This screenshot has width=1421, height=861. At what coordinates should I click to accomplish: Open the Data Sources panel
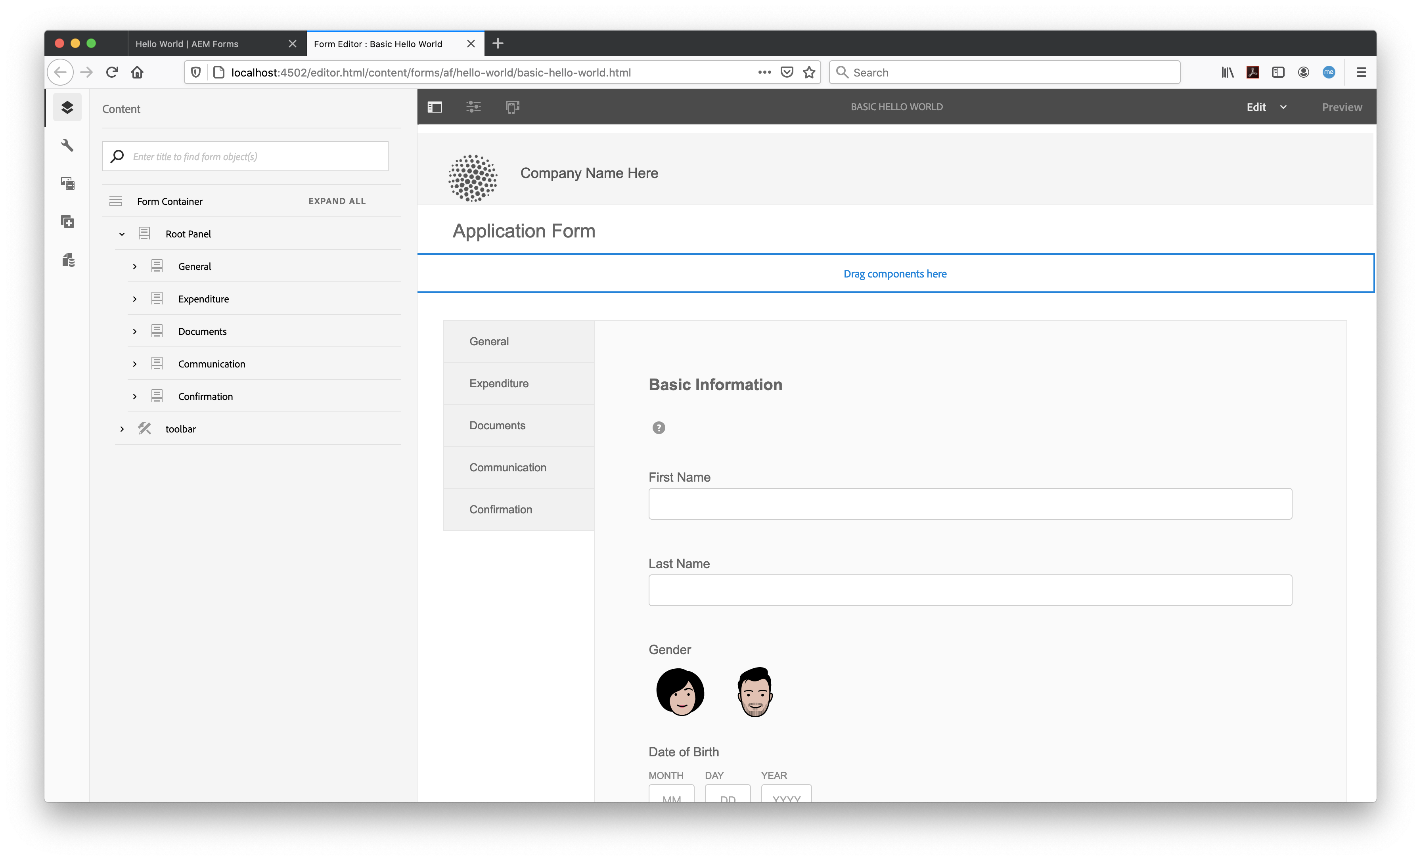(67, 260)
